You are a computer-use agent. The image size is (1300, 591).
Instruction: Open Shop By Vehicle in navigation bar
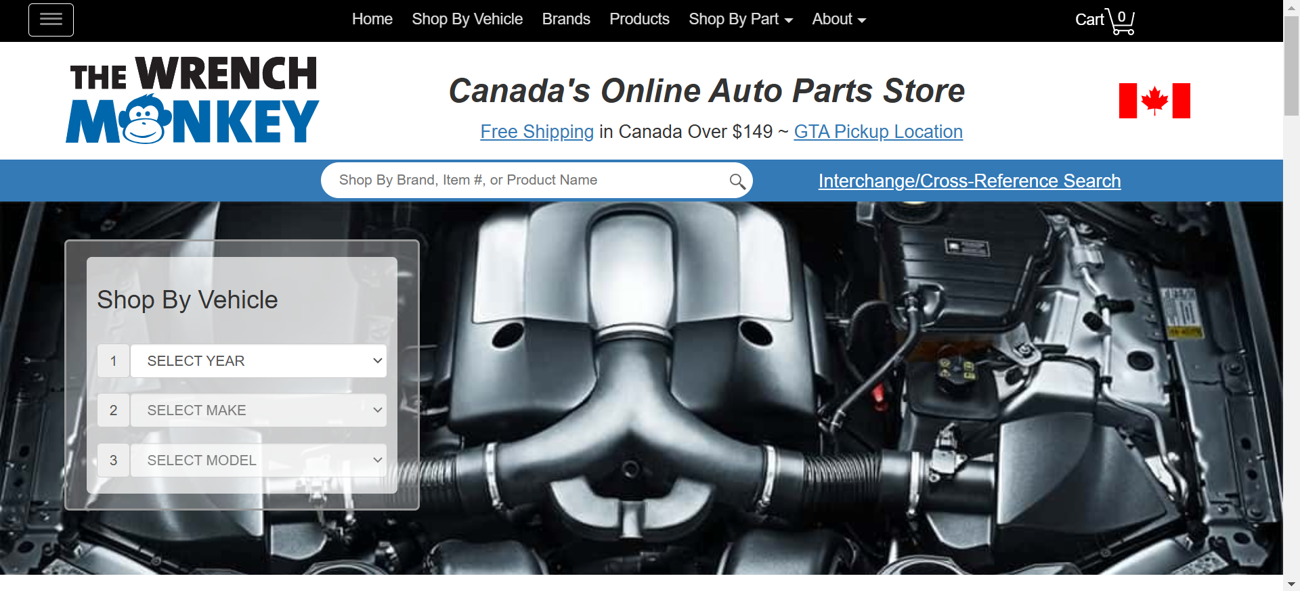pos(467,20)
